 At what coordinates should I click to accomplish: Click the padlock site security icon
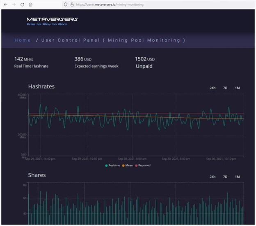(71, 4)
